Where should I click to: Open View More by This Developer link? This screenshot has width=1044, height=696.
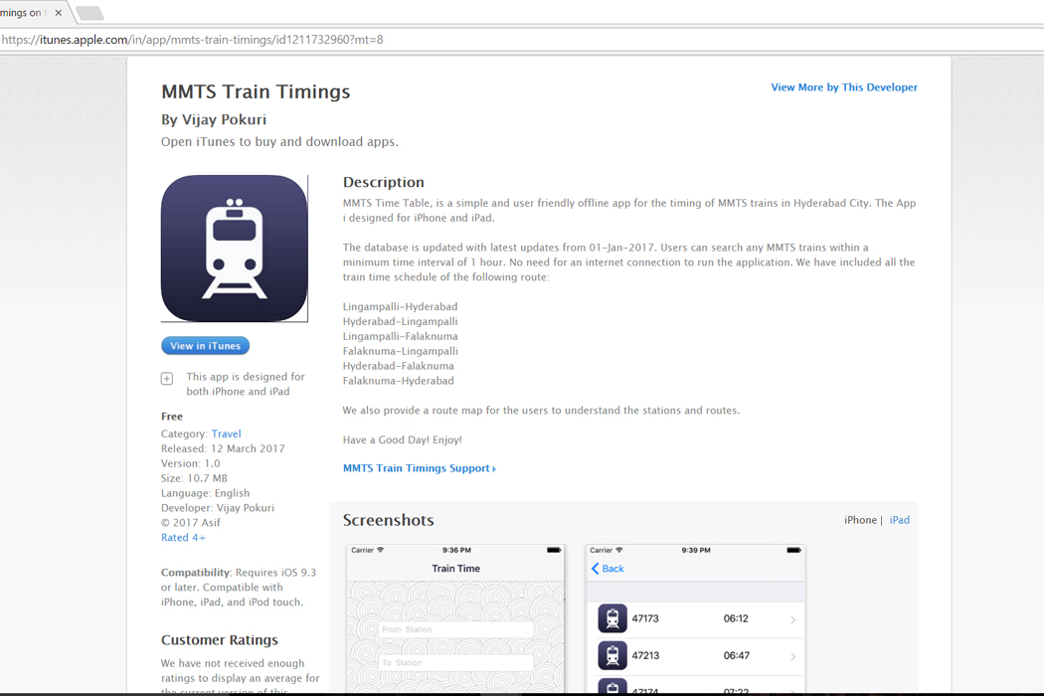[x=843, y=87]
